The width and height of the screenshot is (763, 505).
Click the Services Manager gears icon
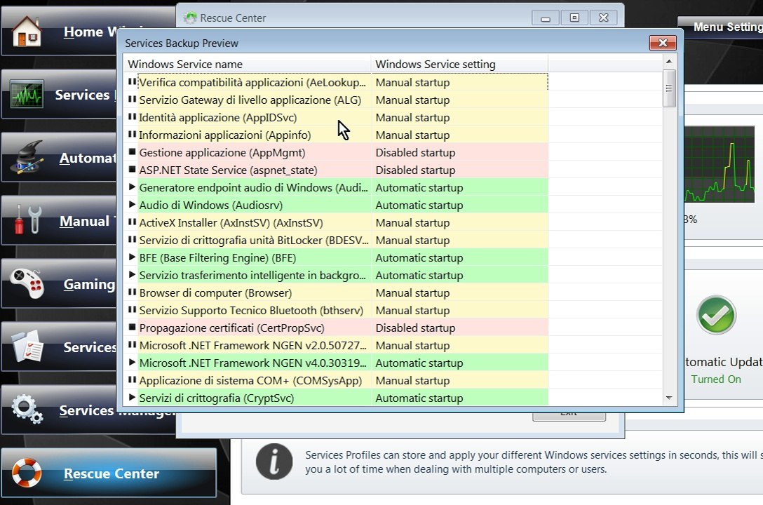pos(27,409)
